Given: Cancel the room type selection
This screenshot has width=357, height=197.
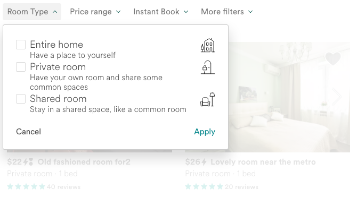Looking at the screenshot, I should [x=28, y=132].
